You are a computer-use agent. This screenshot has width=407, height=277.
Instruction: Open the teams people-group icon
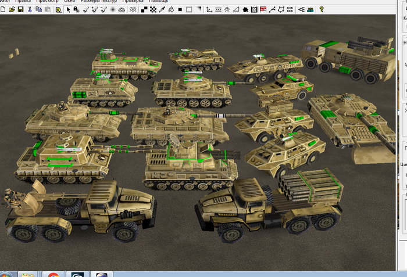pyautogui.click(x=310, y=10)
